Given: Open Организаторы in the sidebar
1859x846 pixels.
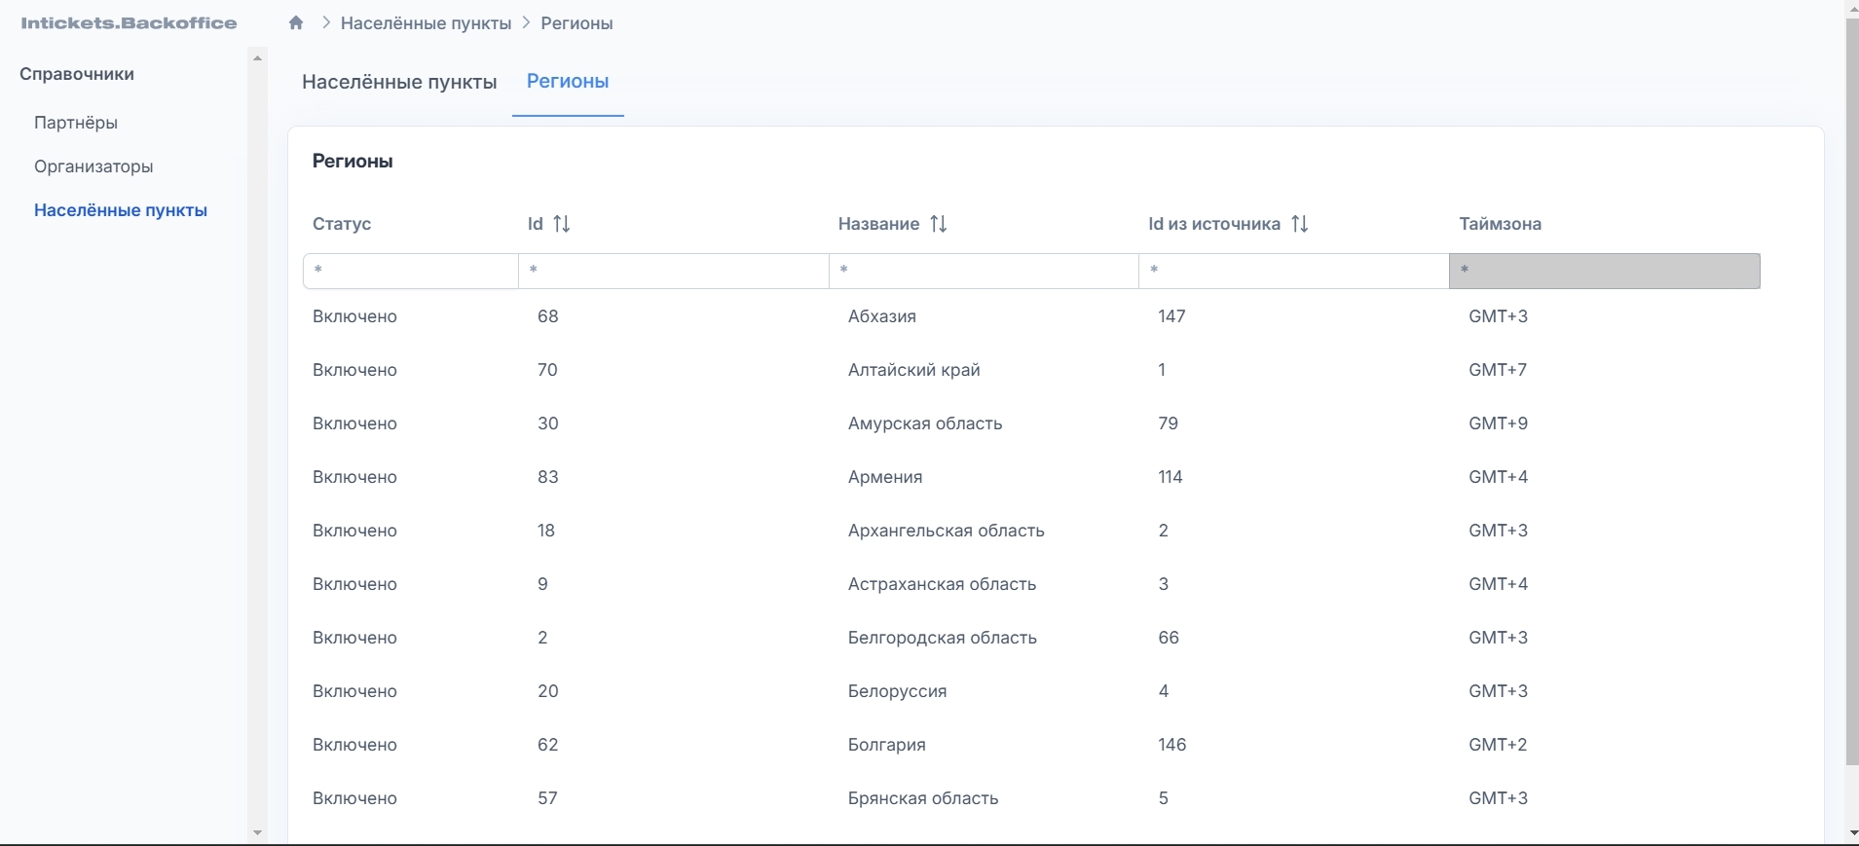Looking at the screenshot, I should 93,166.
